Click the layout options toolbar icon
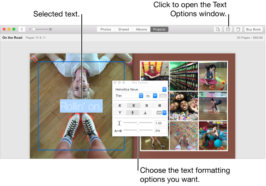 coord(228,29)
